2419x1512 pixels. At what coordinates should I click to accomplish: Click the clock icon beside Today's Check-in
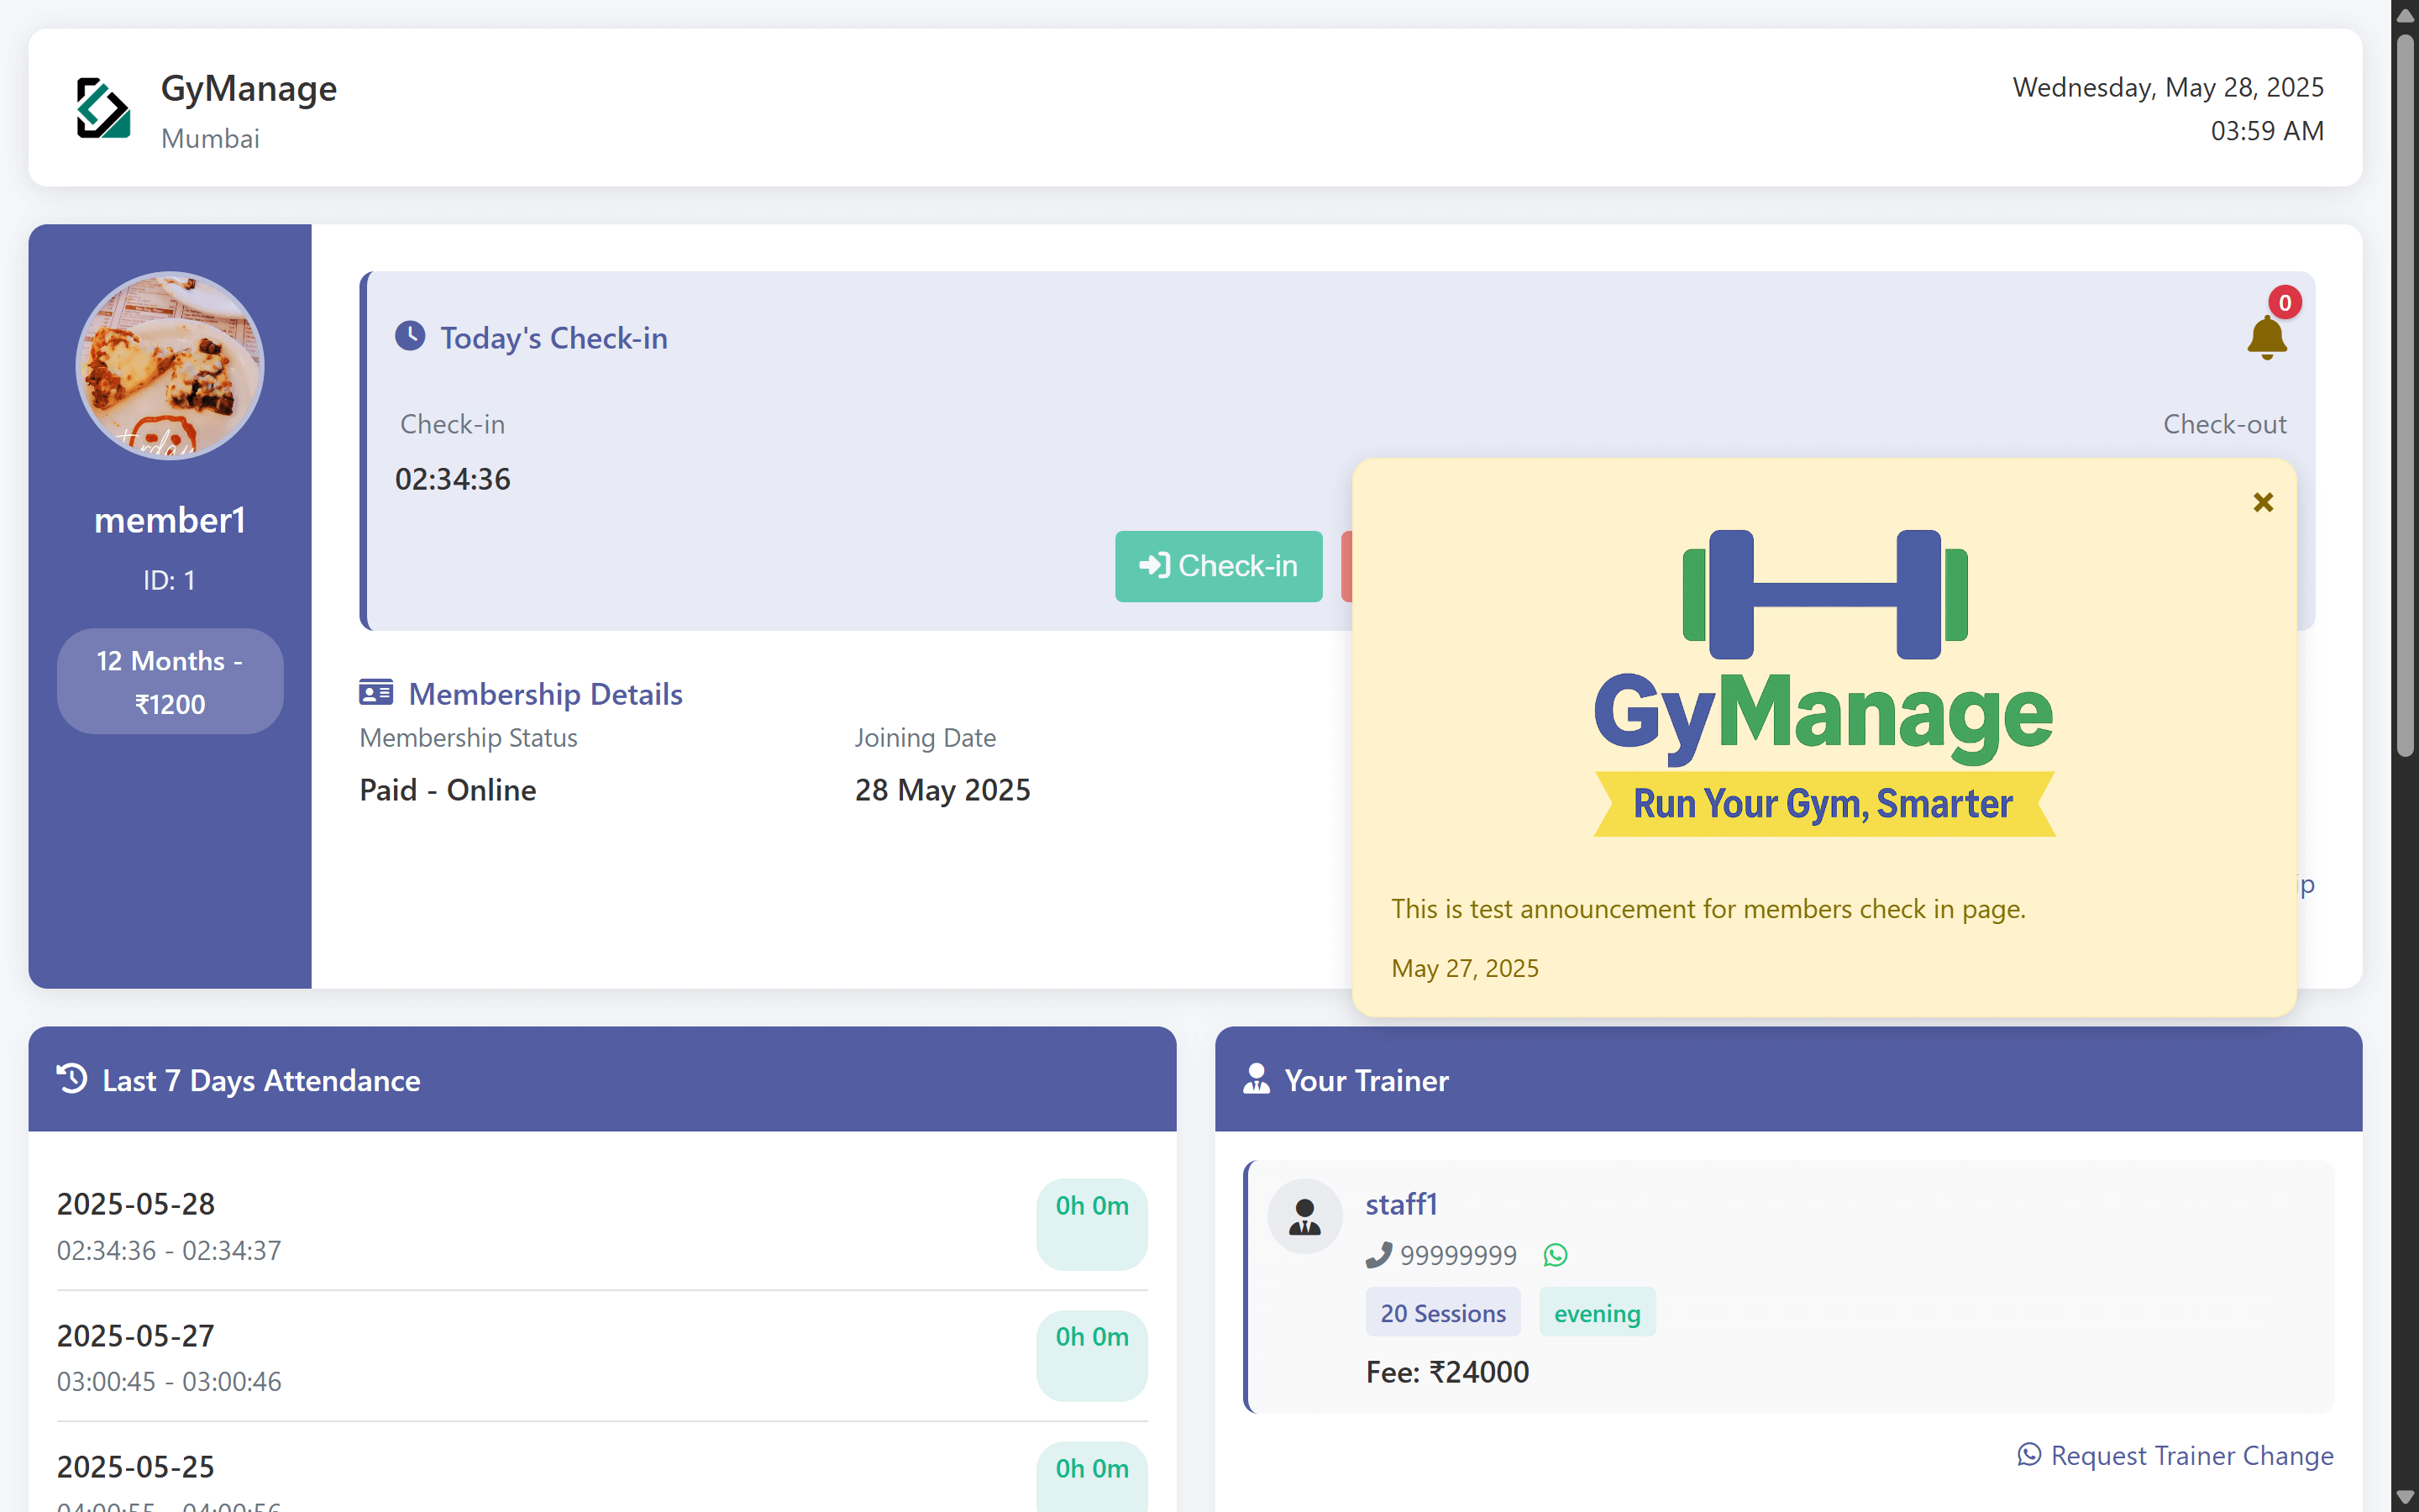pyautogui.click(x=410, y=336)
